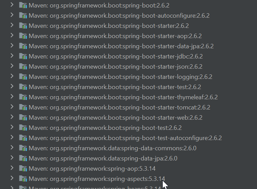
Task: Click library icon of spring-boot-starter-web:2.6.2
Action: 23,117
